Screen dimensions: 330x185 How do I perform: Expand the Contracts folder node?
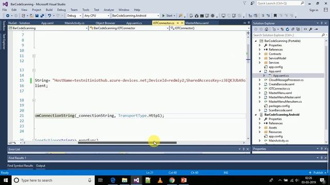pyautogui.click(x=260, y=54)
